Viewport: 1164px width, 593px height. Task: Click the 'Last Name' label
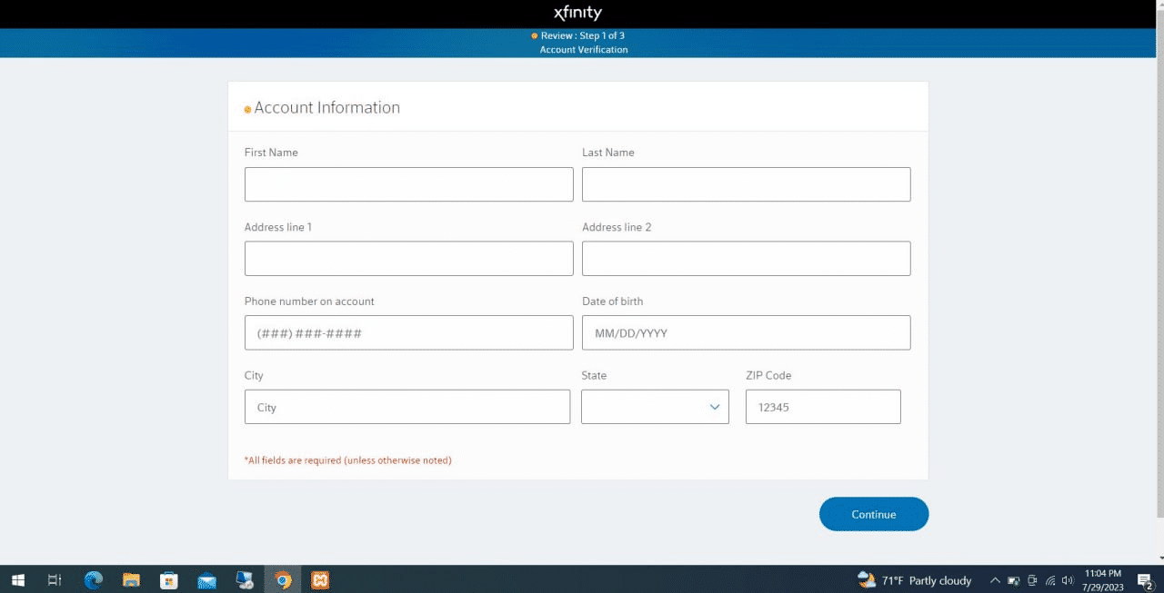pos(608,153)
